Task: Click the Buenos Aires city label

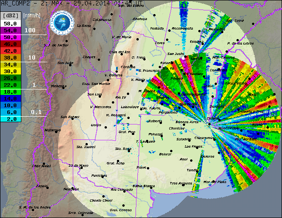Action: pos(187,122)
